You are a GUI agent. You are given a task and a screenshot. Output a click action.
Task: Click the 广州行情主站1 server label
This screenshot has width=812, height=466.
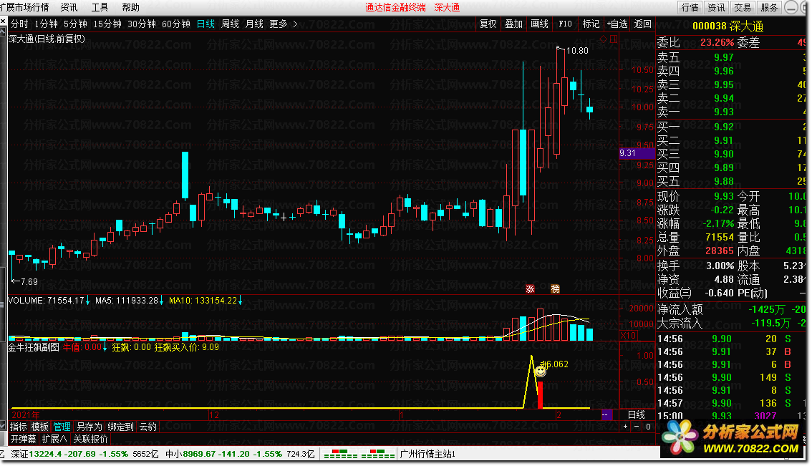(x=427, y=454)
